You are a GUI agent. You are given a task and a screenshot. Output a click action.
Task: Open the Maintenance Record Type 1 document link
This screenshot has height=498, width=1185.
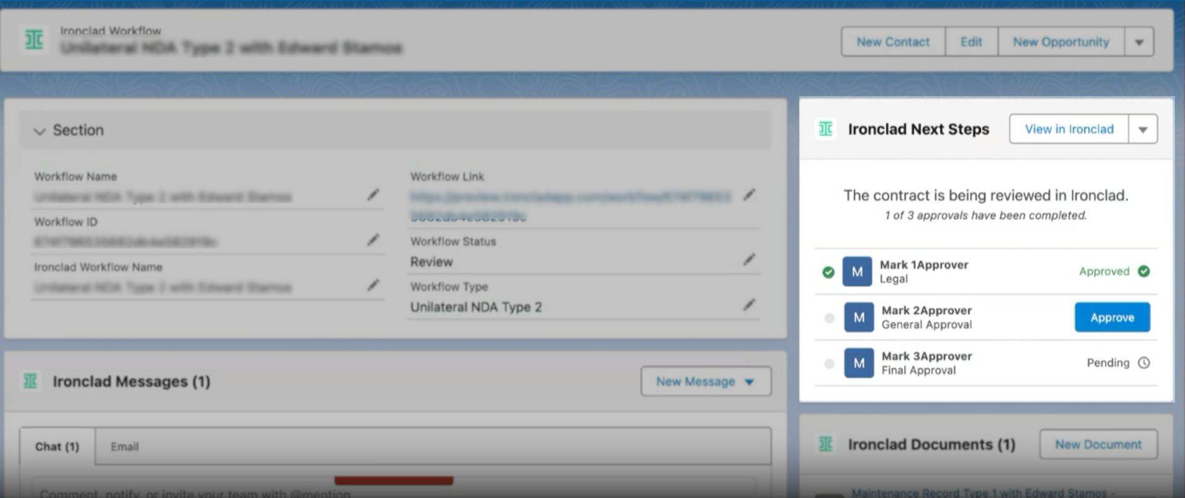[x=983, y=493]
